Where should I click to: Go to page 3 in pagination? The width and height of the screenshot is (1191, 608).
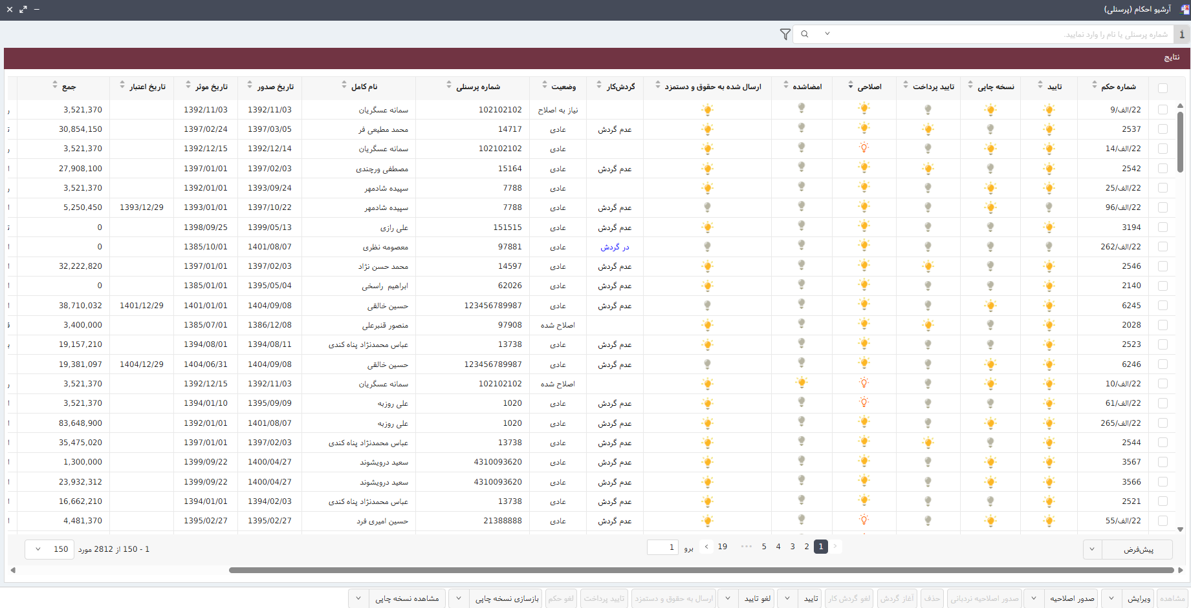(792, 547)
